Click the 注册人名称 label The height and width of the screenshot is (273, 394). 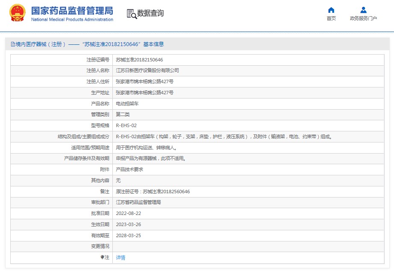98,70
